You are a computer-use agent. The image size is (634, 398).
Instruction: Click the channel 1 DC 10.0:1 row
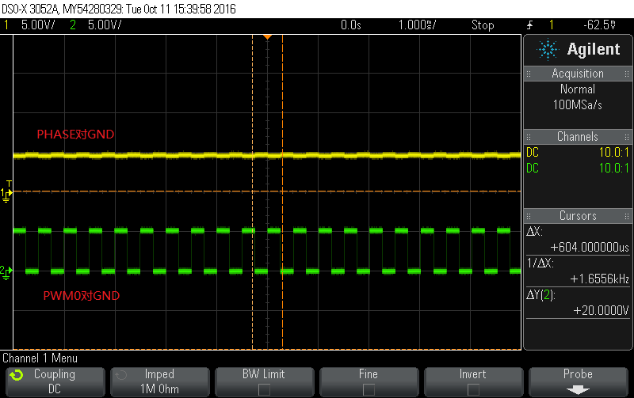pos(578,152)
